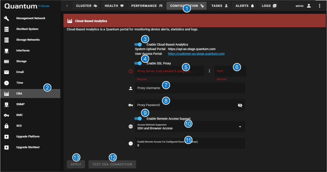Screen dimensions: 327x172
Task: Click the Upgrade StorNext upload icon
Action: 7,148
